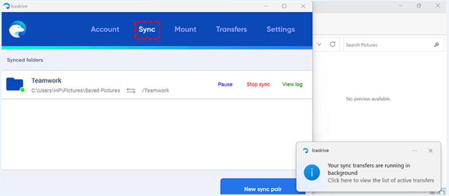Expand the Explorer address history dropdown
Screen dimensions: 449x196
[319, 45]
